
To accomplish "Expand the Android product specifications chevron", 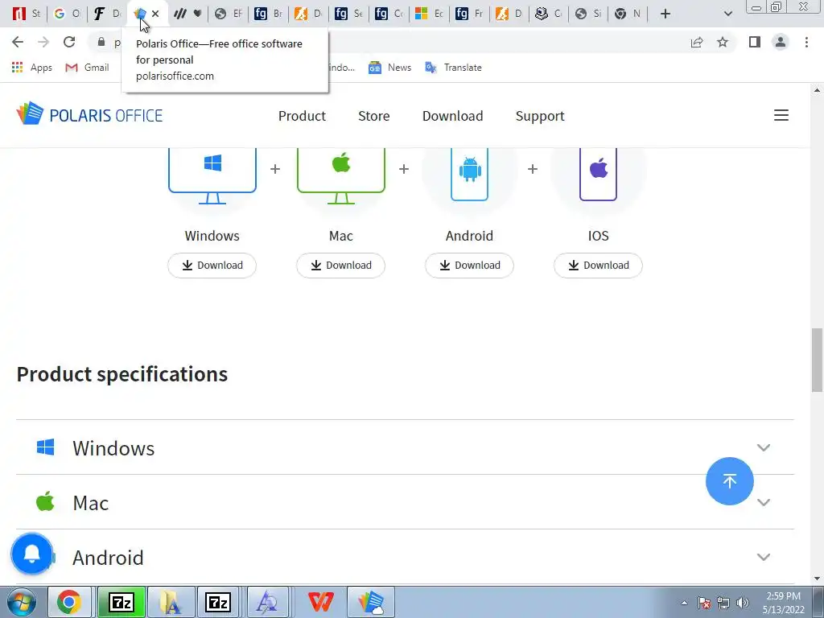I will coord(763,557).
